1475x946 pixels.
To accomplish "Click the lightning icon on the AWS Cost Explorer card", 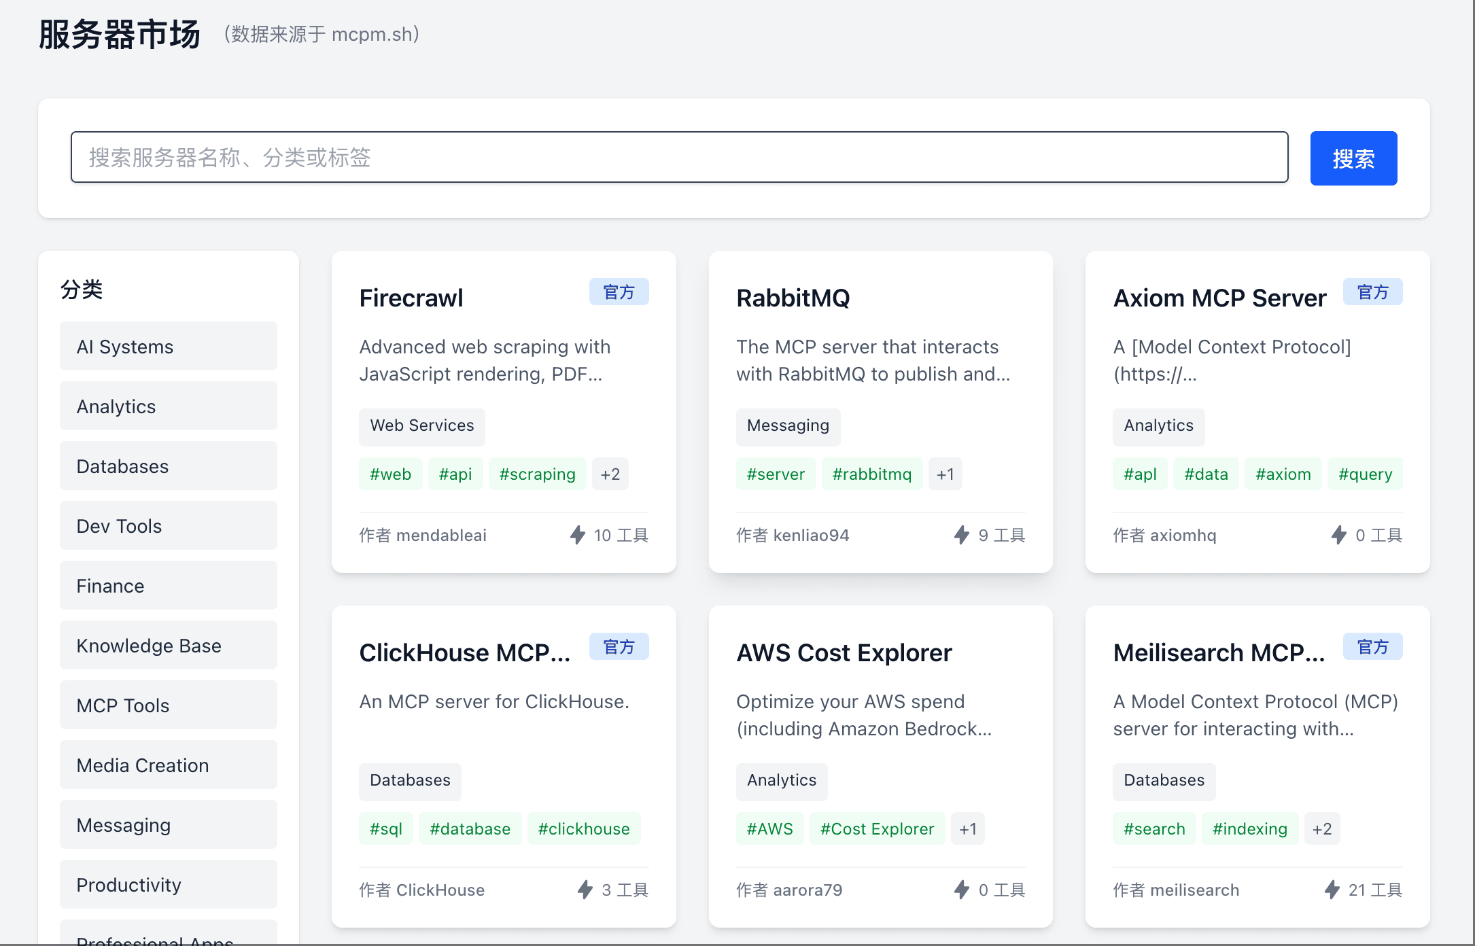I will pos(962,890).
